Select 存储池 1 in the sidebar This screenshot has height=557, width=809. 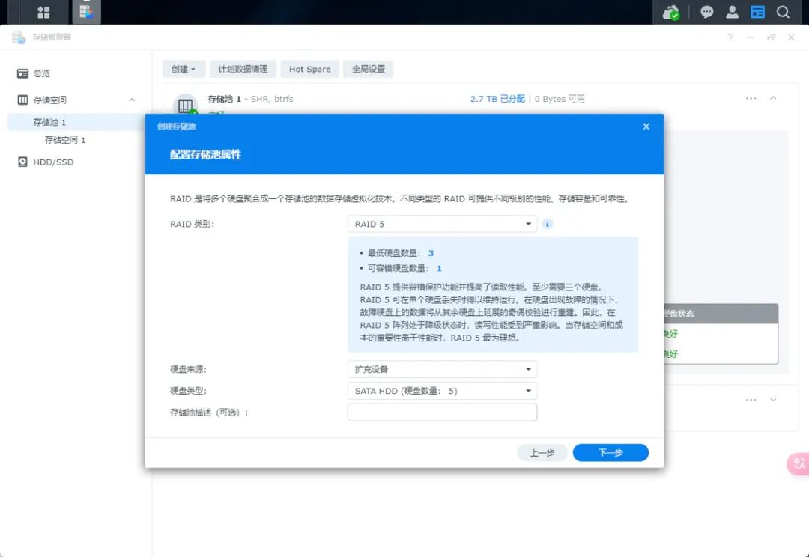point(49,122)
